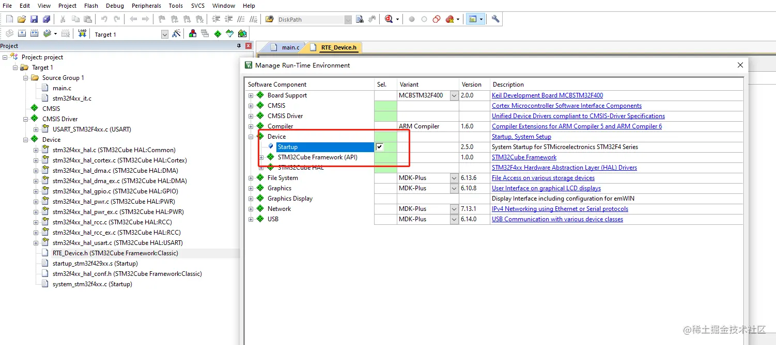
Task: Collapse Source Group 1 in Project tree
Action: click(x=26, y=78)
